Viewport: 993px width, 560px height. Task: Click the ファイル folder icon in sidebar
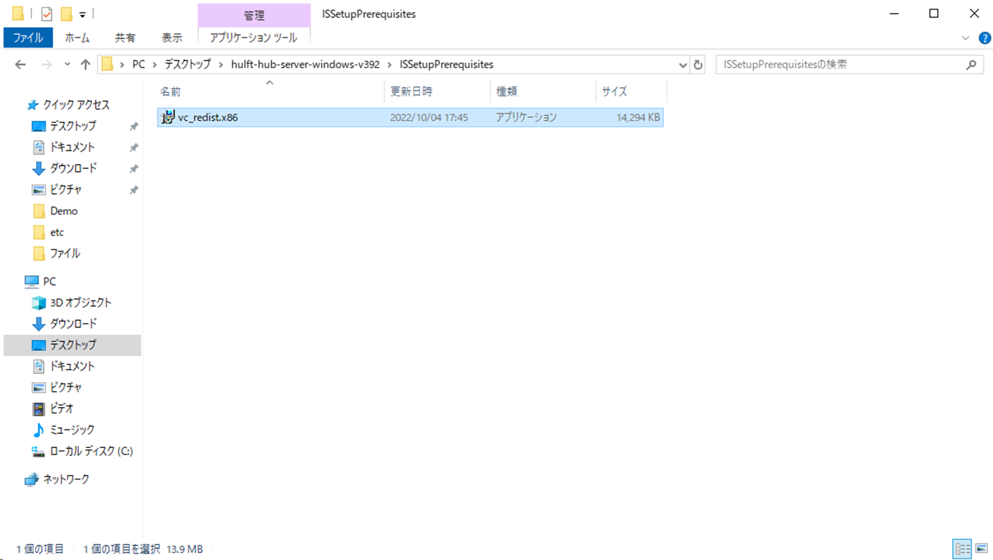(39, 253)
